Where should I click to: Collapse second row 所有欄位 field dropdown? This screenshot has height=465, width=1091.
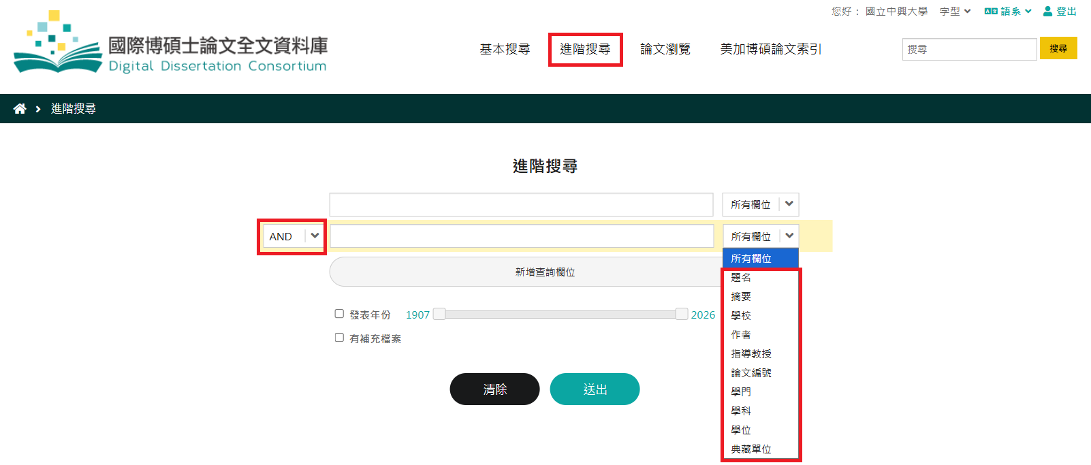(760, 236)
